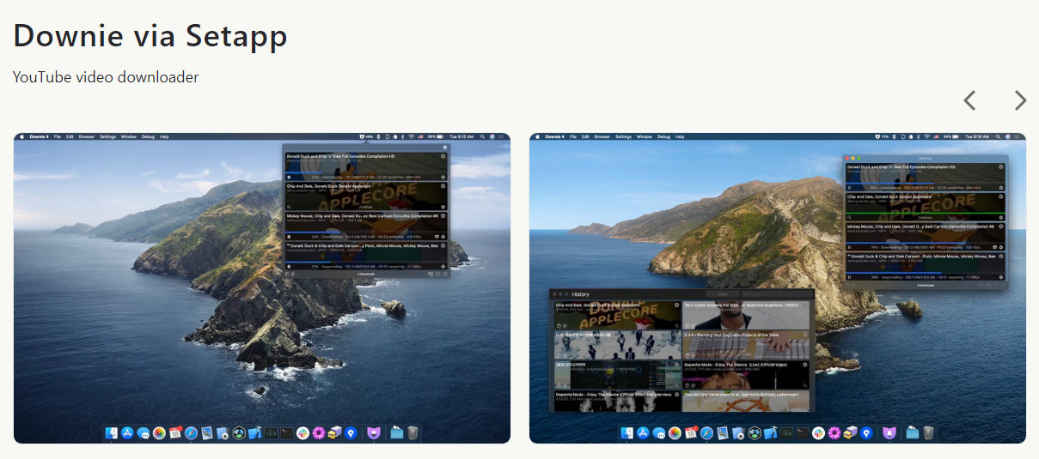Image resolution: width=1039 pixels, height=459 pixels.
Task: Click the Slack icon in the right screenshot's dock
Action: [818, 433]
